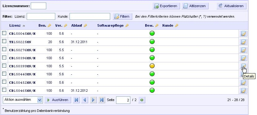The width and height of the screenshot is (257, 115).
Task: Click the license name CD150452MN/H
Action: [x=22, y=82]
